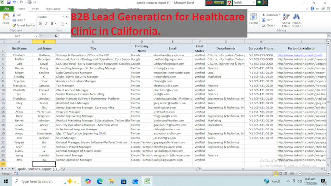Select column B header
The image size is (331, 186).
click(44, 41)
